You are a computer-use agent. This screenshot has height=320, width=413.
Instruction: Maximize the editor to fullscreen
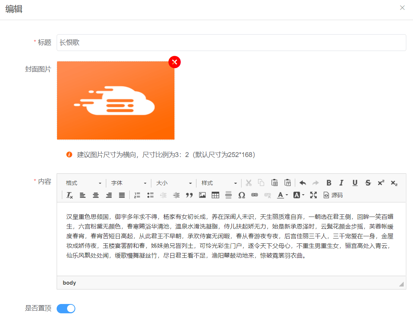(x=313, y=195)
